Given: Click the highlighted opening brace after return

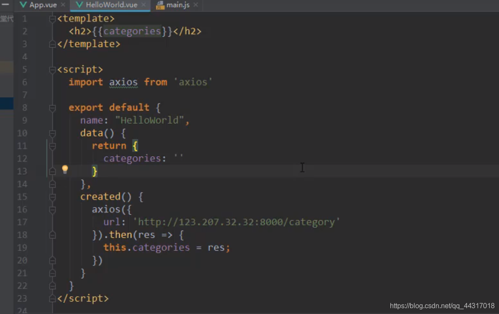Looking at the screenshot, I should [x=135, y=146].
